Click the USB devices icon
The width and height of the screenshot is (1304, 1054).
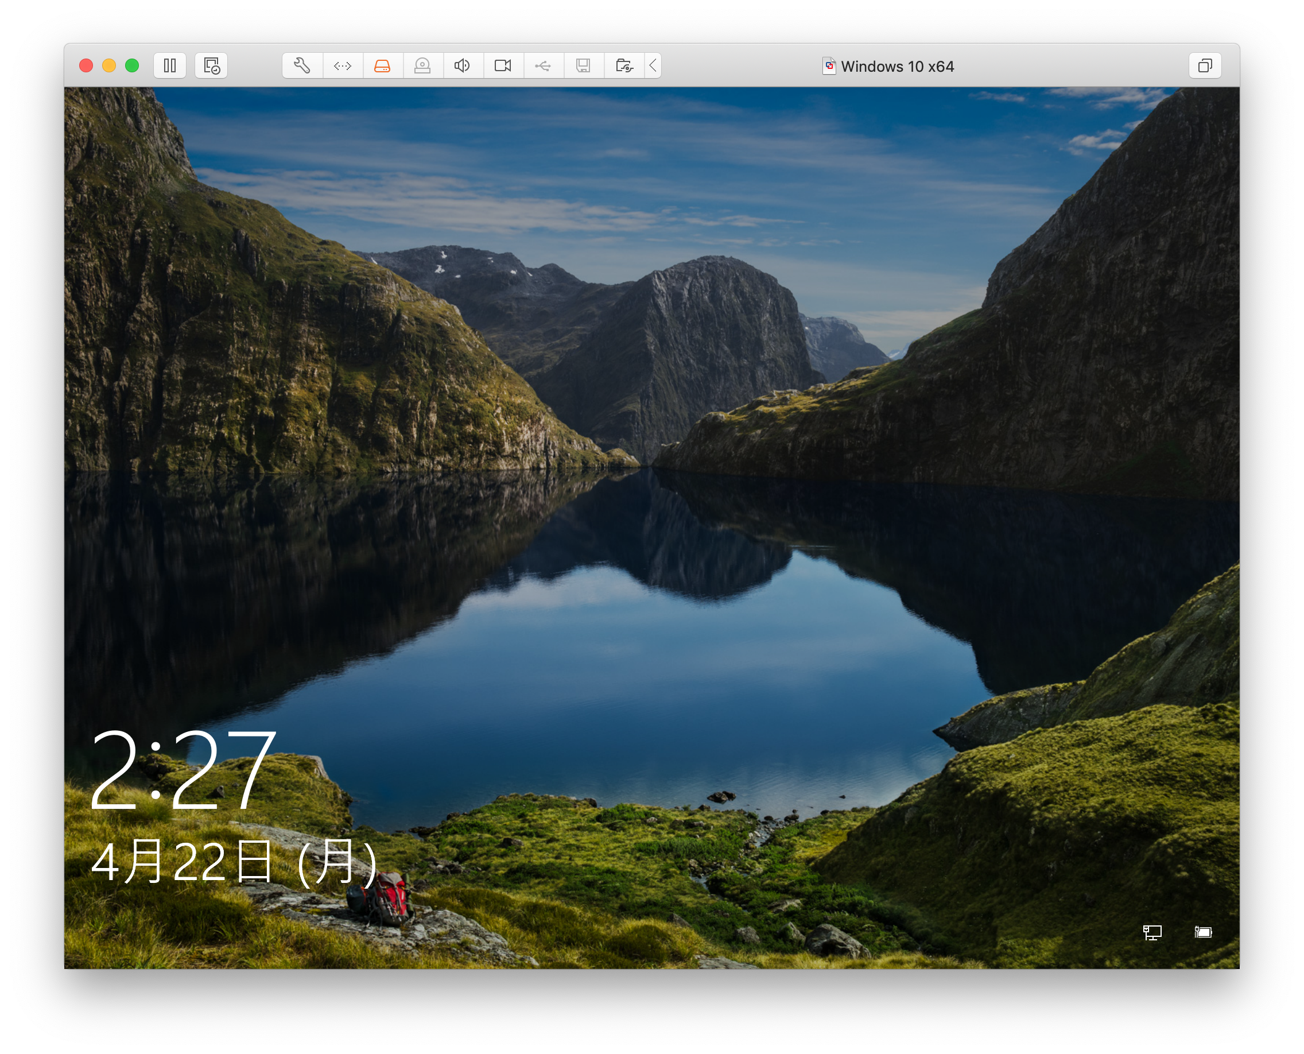coord(544,65)
